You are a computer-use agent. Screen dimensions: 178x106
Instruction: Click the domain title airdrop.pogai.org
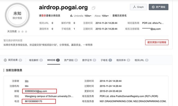tap(63, 8)
